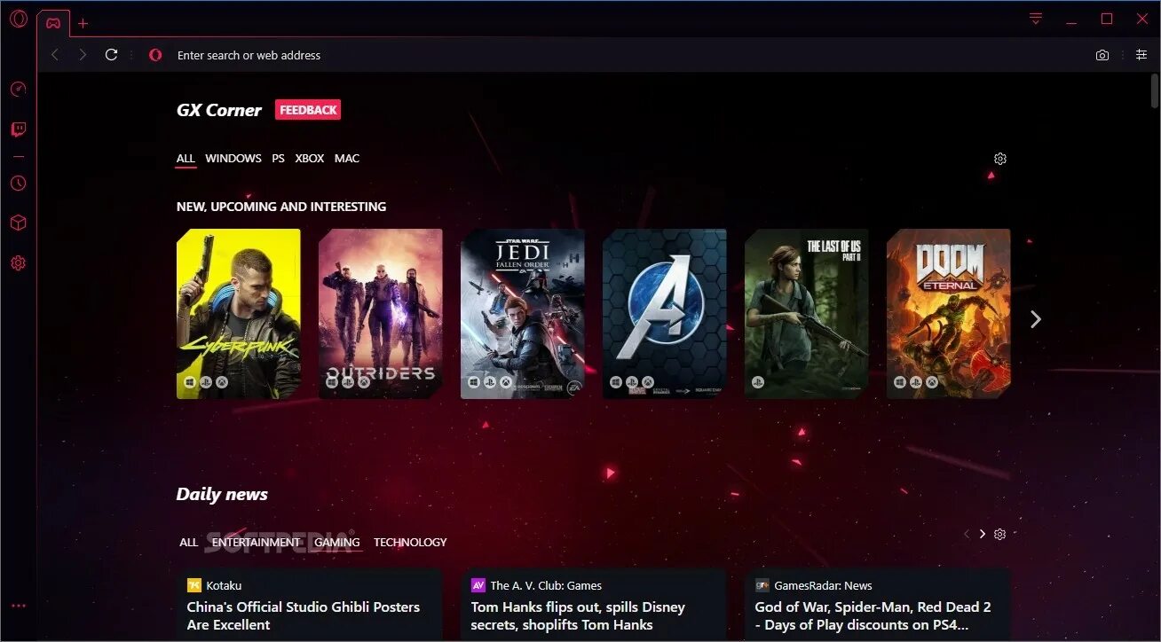Click the Kotaku source label
Viewport: 1161px width, 642px height.
(224, 585)
